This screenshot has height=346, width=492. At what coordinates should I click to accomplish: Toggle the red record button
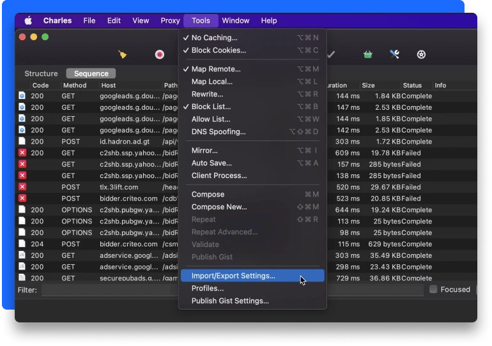[x=159, y=54]
